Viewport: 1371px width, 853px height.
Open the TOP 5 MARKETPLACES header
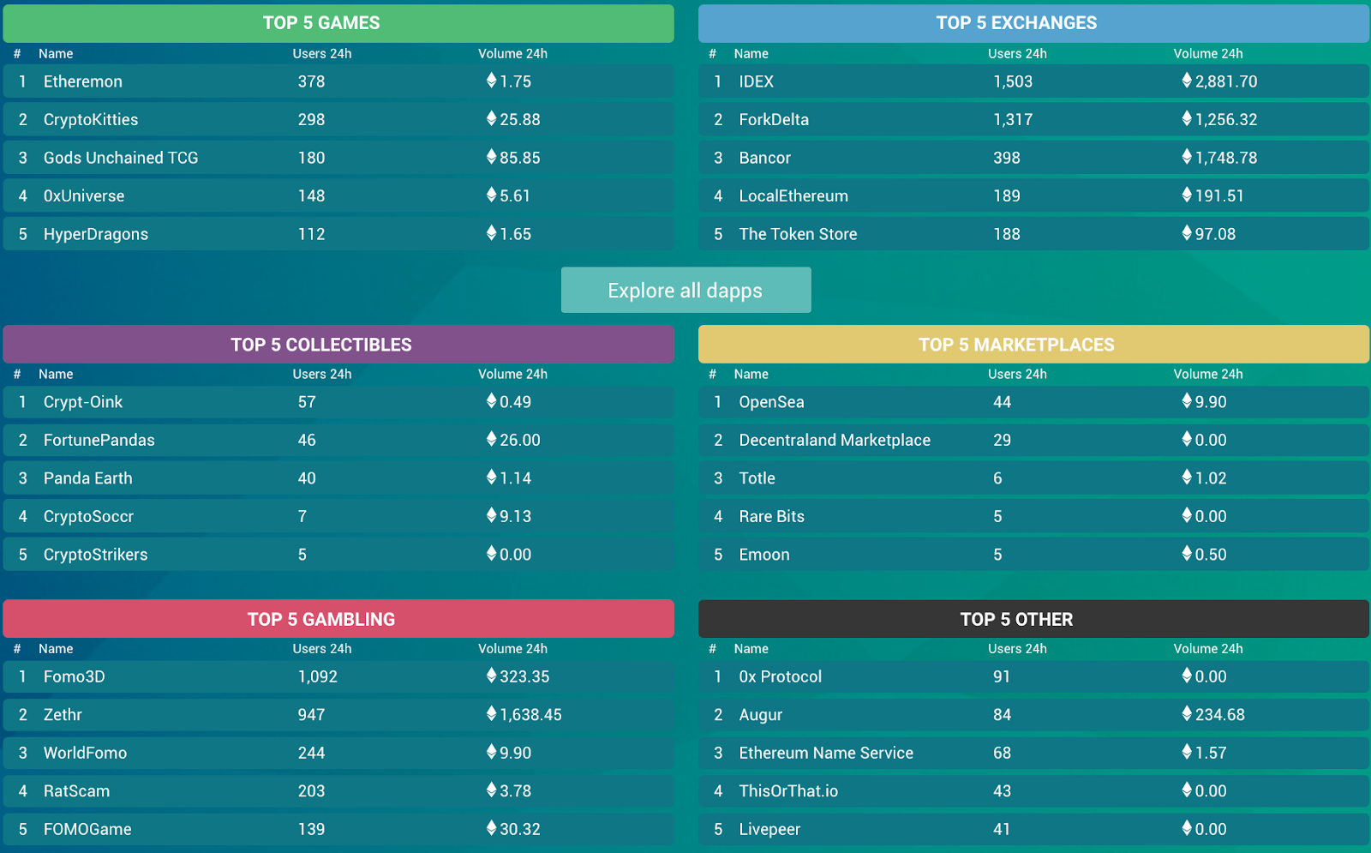coord(1033,345)
